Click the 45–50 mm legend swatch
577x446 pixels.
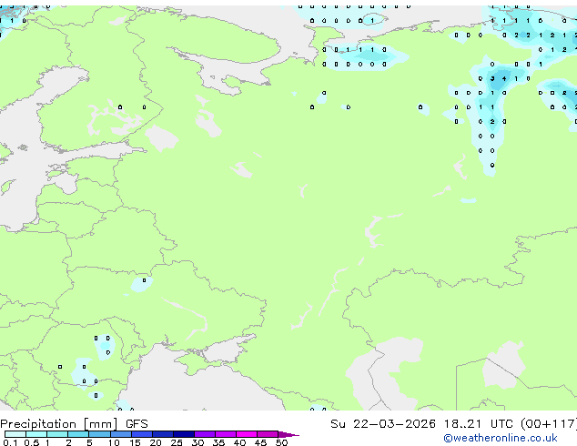click(x=268, y=434)
